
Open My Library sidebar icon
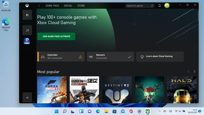pyautogui.click(x=27, y=15)
